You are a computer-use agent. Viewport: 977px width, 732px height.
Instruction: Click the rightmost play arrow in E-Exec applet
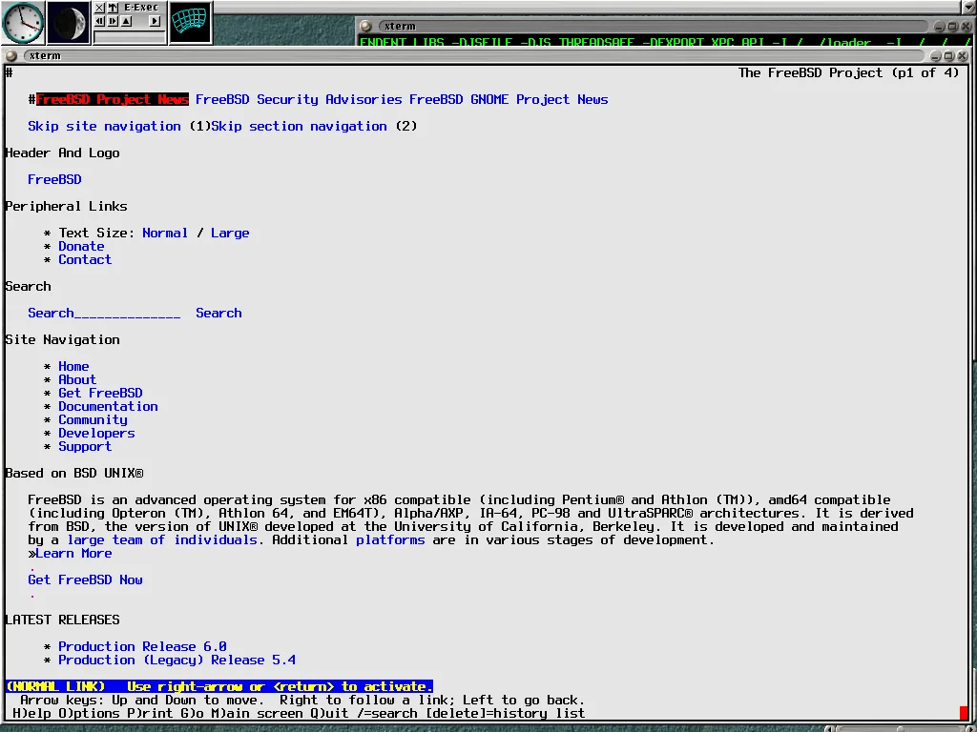point(156,21)
